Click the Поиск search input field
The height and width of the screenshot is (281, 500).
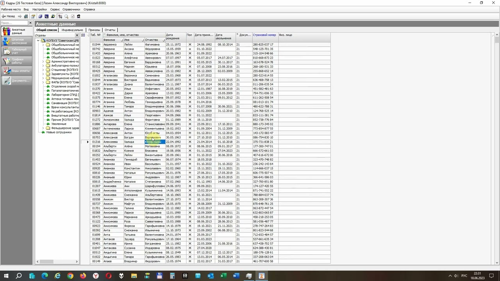click(14, 23)
